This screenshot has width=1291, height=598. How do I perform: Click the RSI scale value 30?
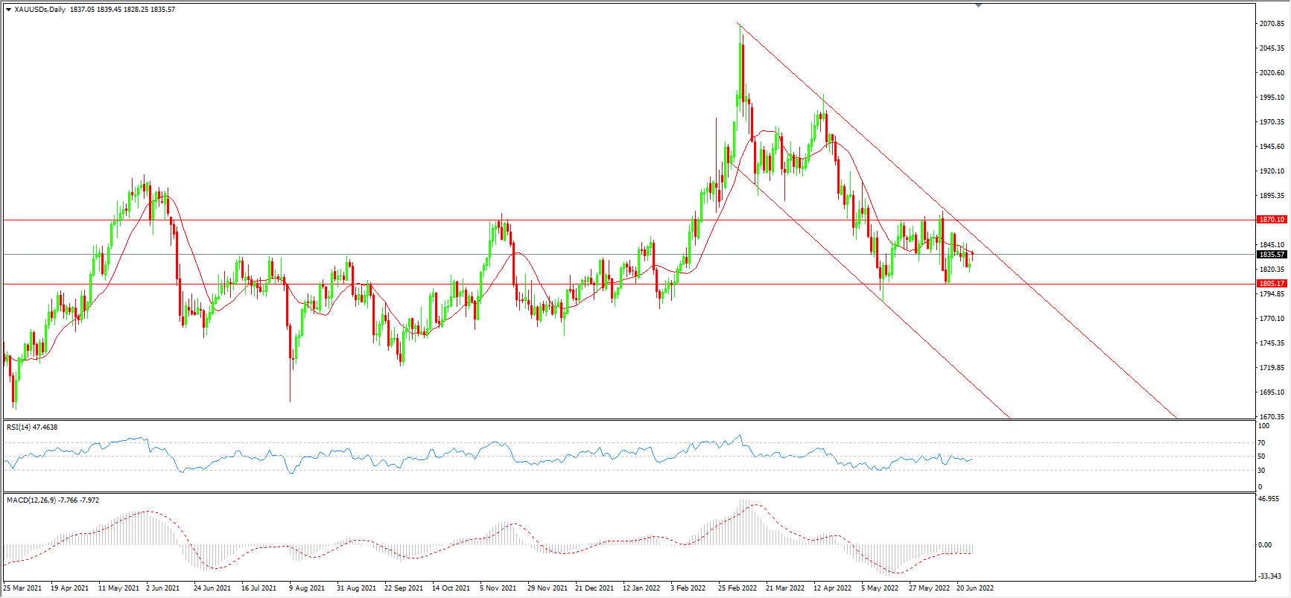(x=1261, y=471)
